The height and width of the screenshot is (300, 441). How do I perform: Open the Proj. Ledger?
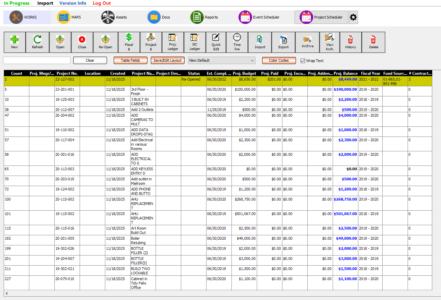173,42
